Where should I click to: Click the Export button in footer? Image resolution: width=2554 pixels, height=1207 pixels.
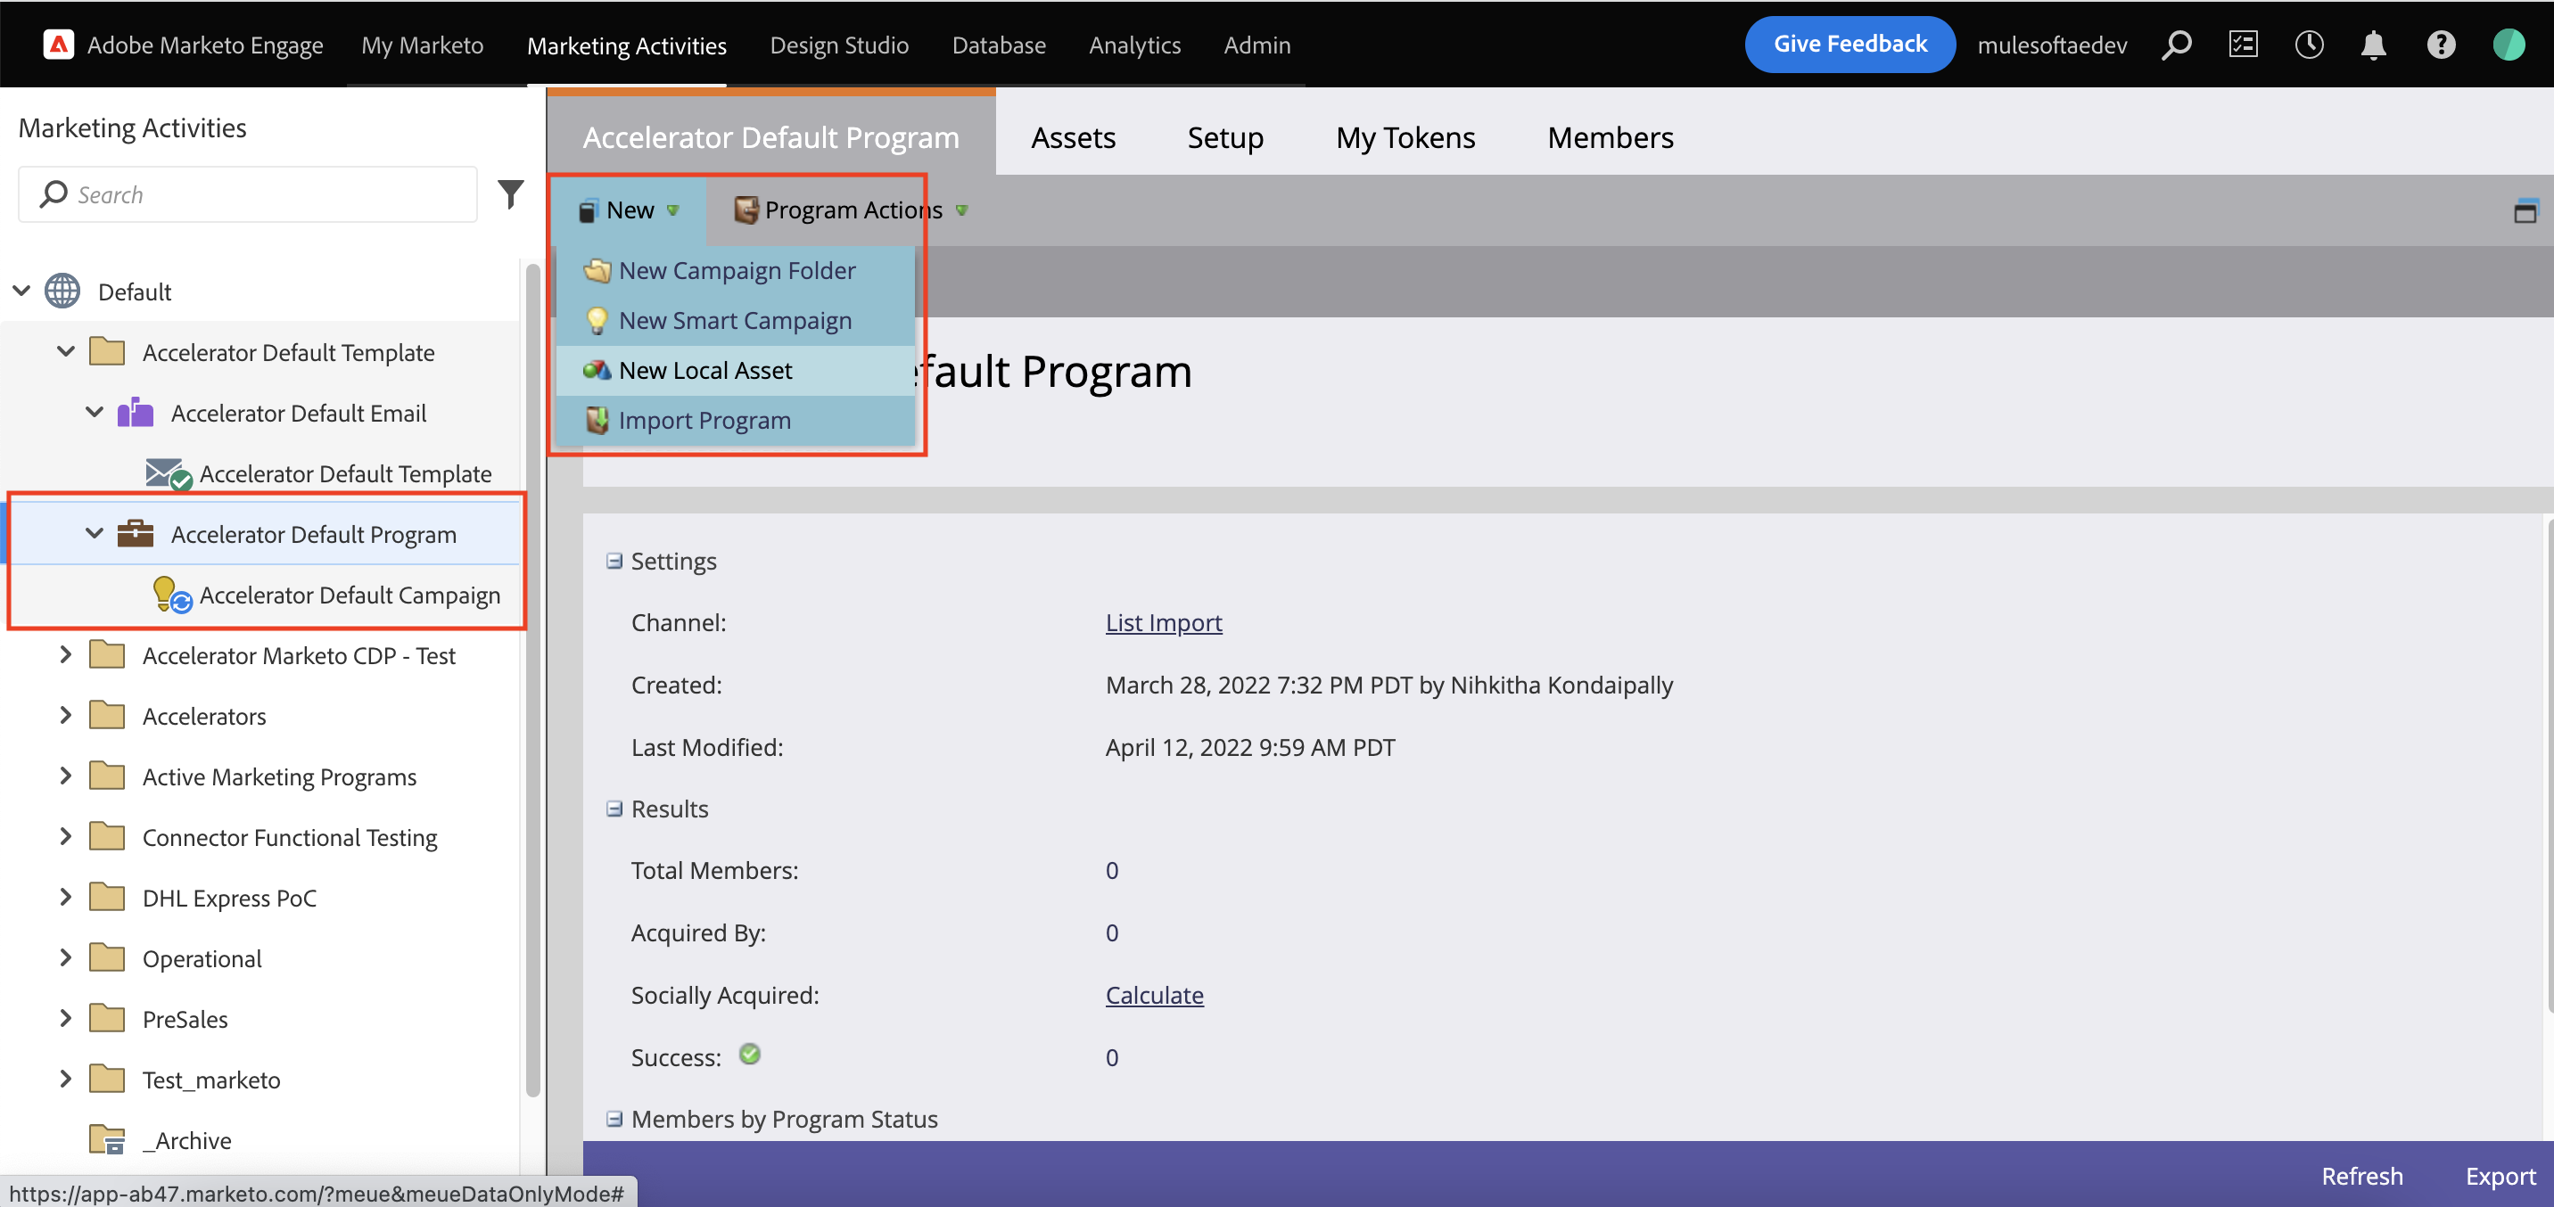(2500, 1175)
